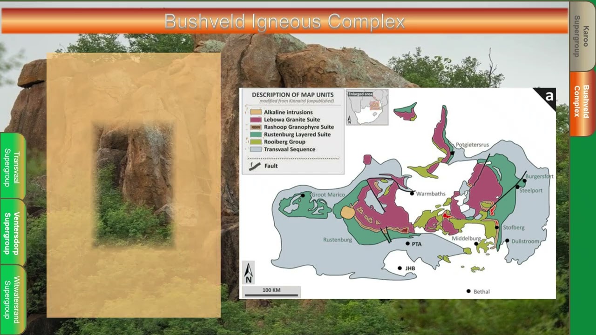Click the 100 KM scale bar
Screen dimensions: 596x335
271,292
